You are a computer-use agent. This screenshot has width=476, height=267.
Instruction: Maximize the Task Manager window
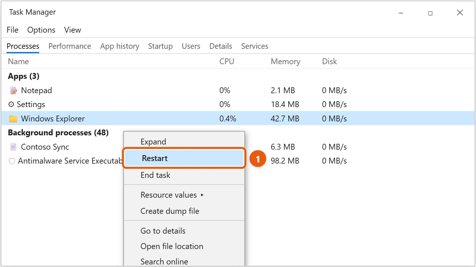click(430, 13)
